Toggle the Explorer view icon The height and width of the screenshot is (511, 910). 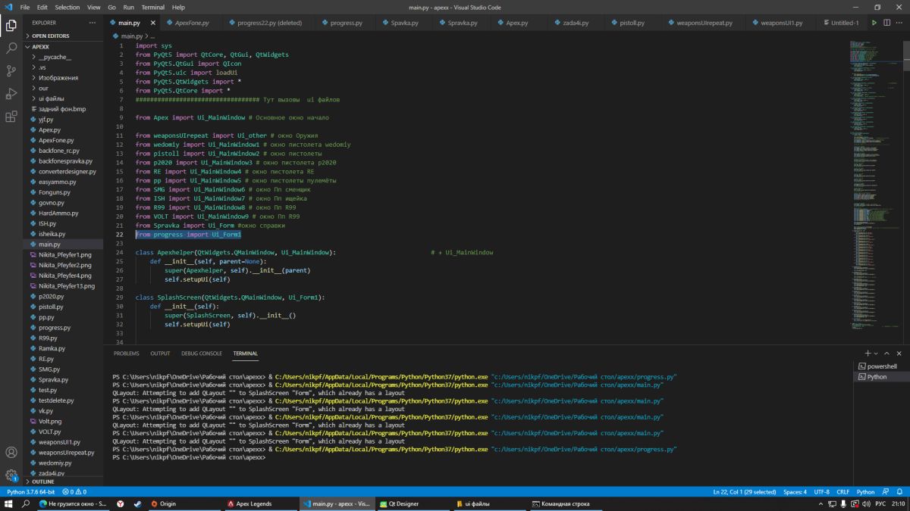click(x=11, y=25)
